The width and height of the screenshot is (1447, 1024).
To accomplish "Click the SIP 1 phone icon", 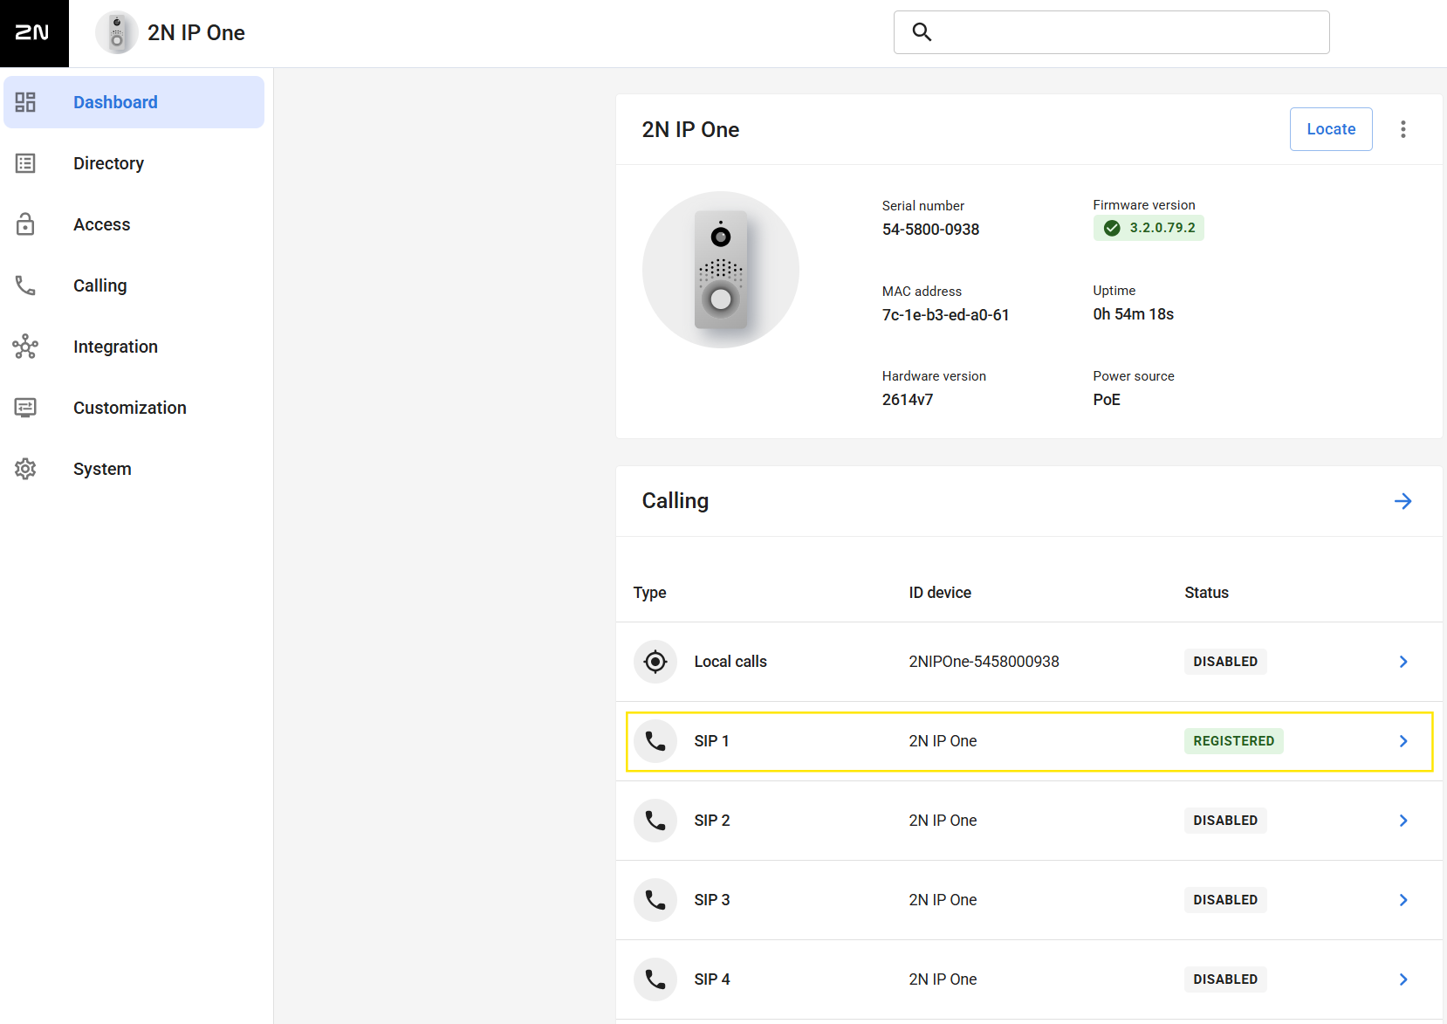I will coord(655,741).
